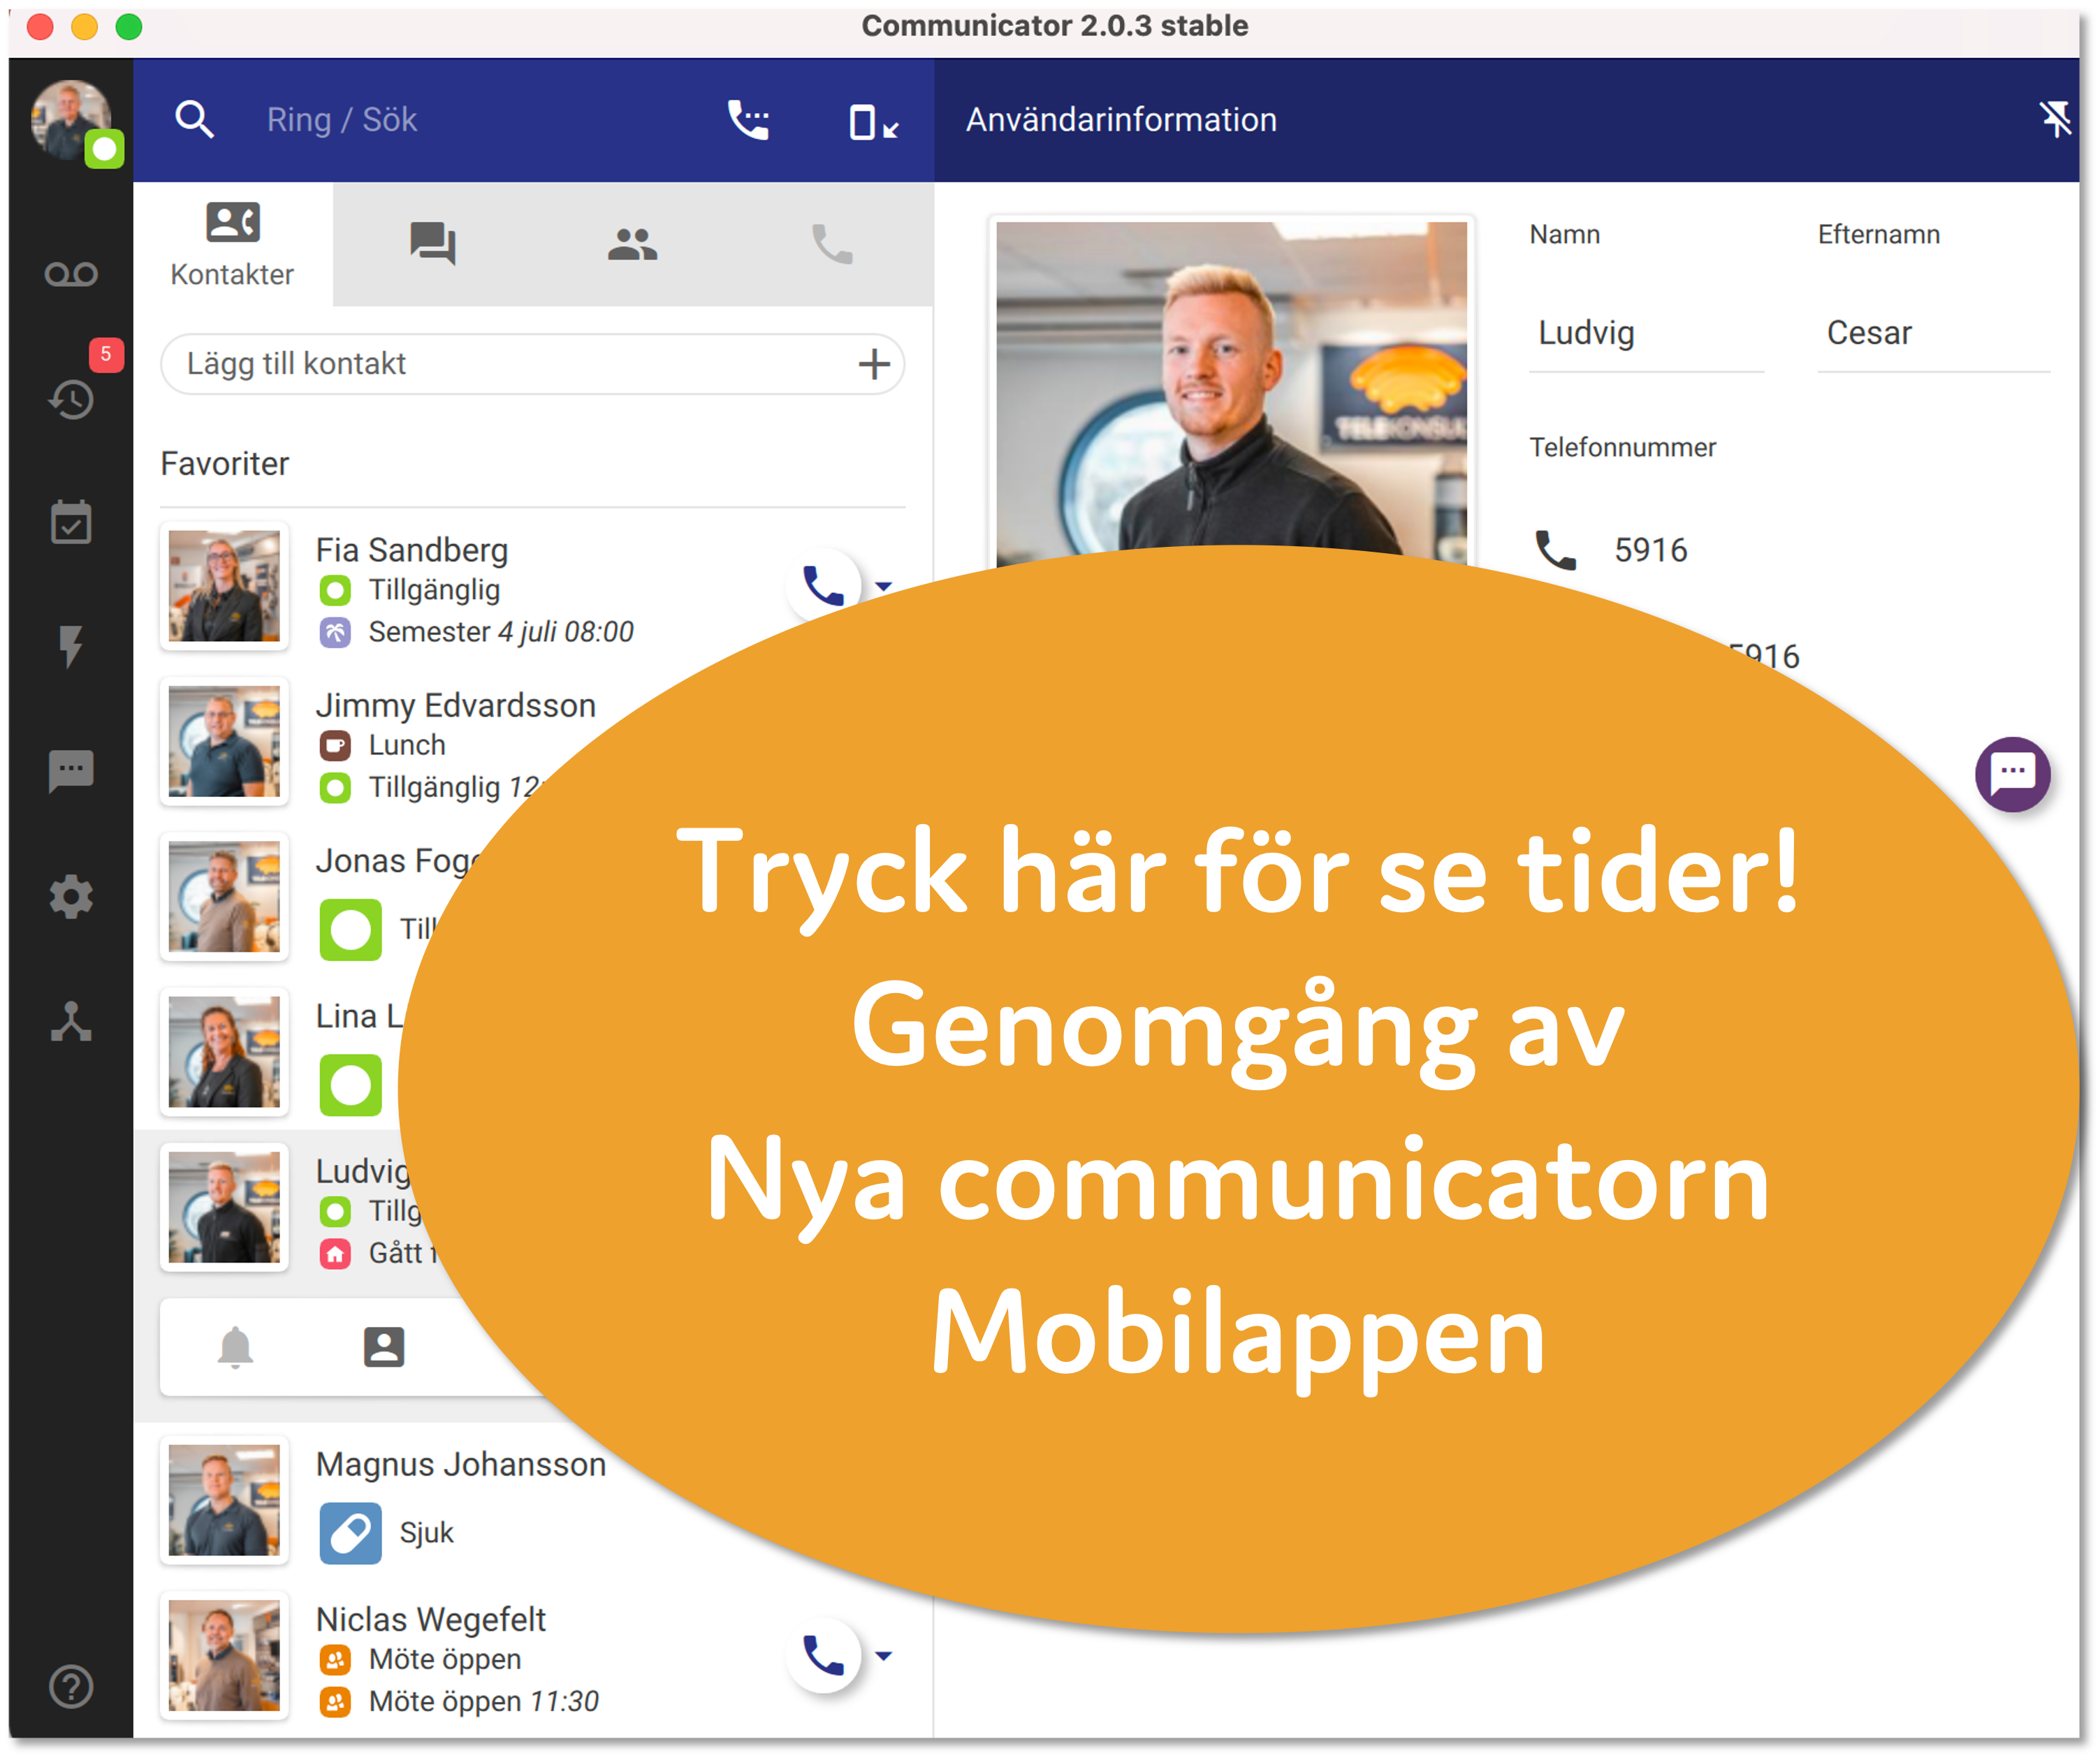This screenshot has width=2100, height=1760.
Task: Click the Cesar surname field
Action: [x=1934, y=333]
